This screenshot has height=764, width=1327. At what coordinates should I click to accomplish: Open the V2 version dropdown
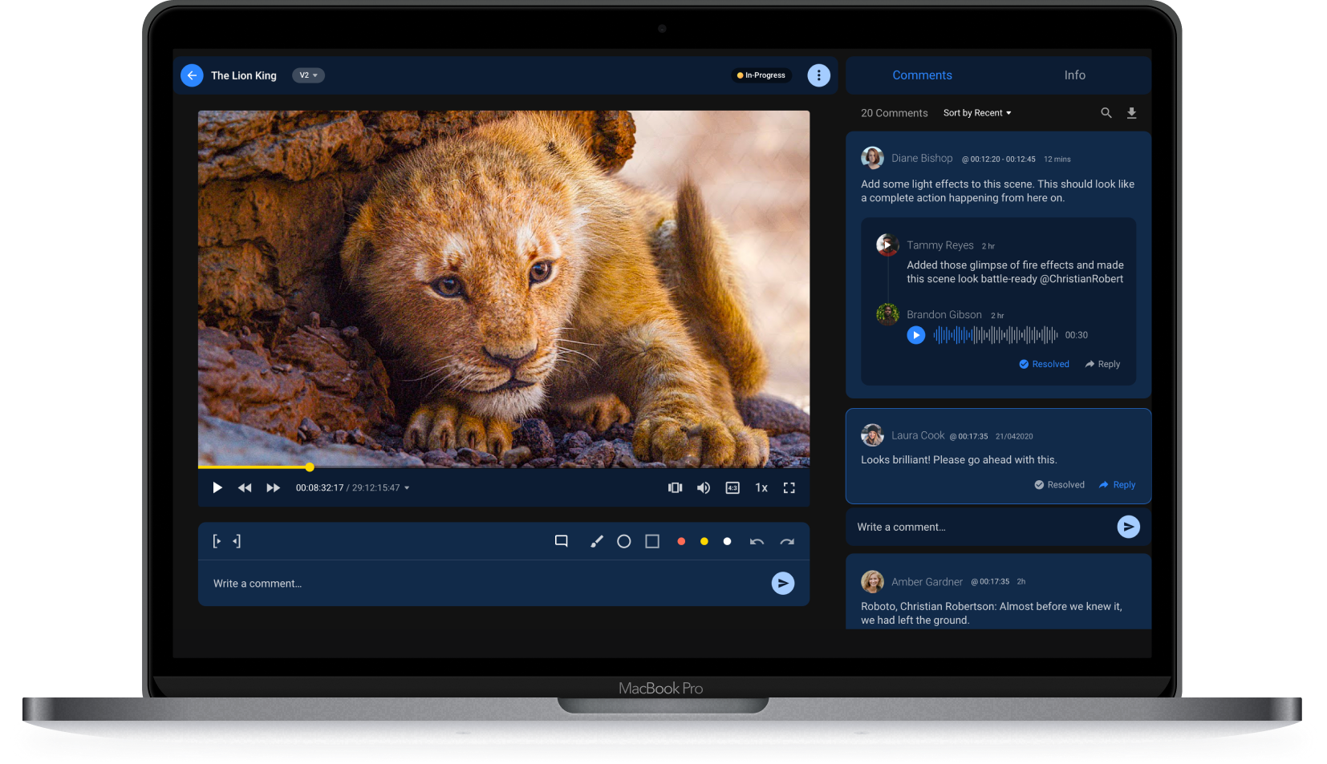tap(308, 75)
